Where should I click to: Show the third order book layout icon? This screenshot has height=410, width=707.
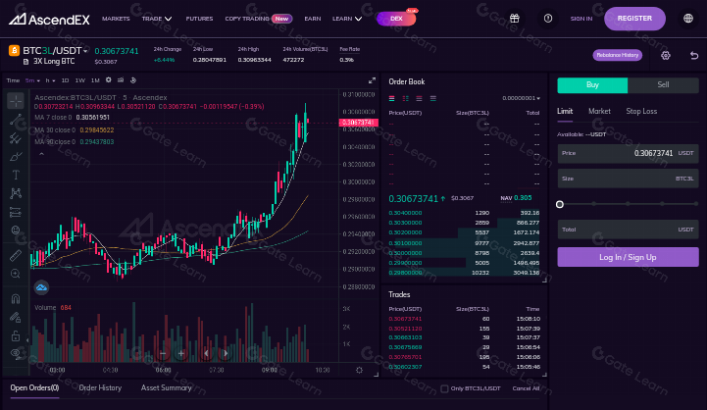(x=419, y=98)
